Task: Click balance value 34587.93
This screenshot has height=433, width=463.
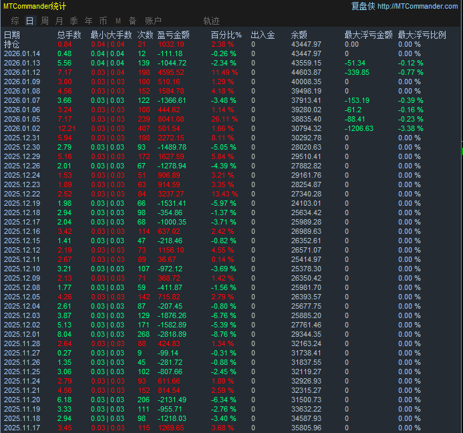Action: tap(306, 418)
